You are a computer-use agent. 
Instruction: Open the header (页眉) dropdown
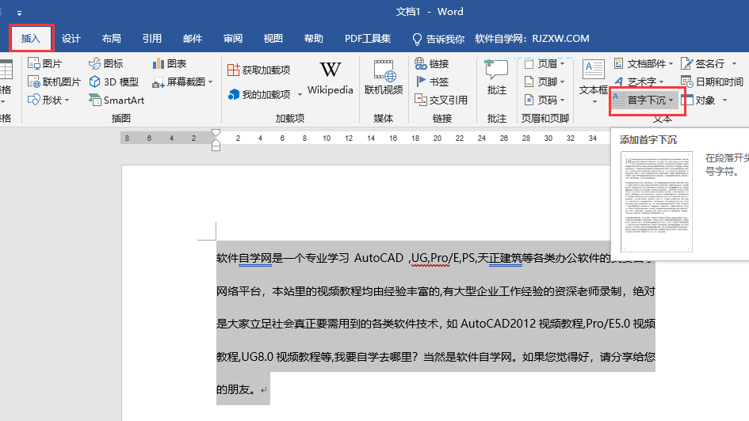[x=545, y=63]
